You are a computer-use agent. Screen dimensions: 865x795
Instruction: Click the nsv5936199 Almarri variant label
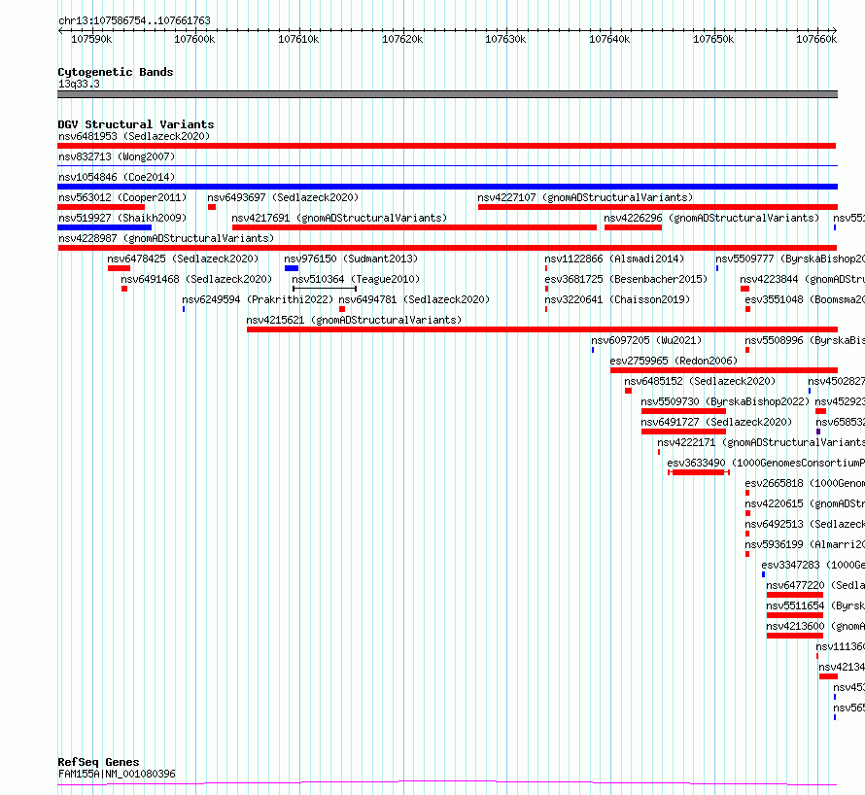(805, 544)
